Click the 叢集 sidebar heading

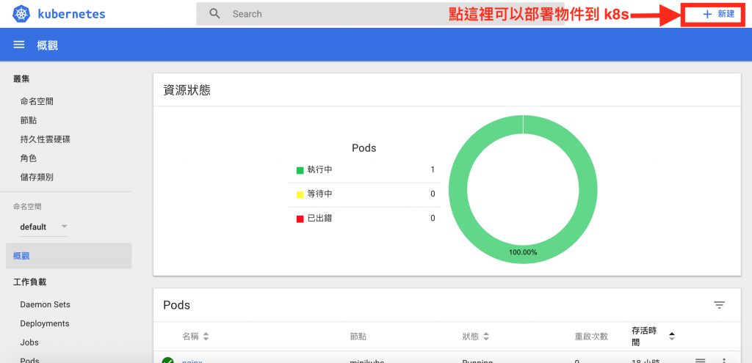21,79
